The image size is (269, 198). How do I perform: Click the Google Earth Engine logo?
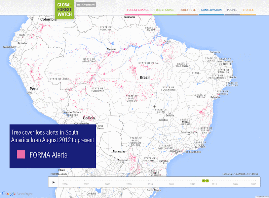17,194
